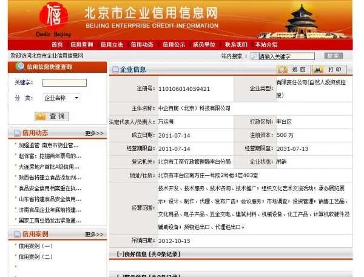This screenshot has width=364, height=277.
Task: Open the 信用案例（二） link
Action: (x=36, y=257)
